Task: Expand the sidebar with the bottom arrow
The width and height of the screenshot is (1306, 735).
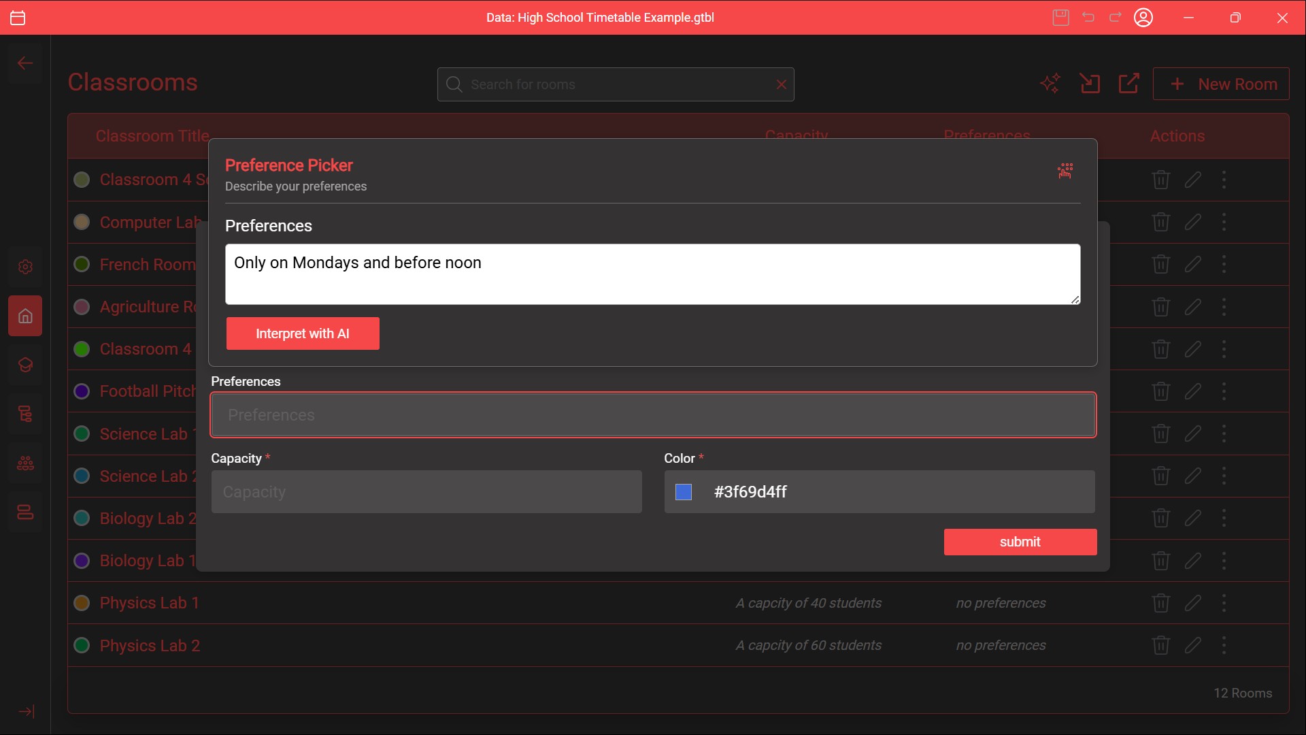Action: 26,712
